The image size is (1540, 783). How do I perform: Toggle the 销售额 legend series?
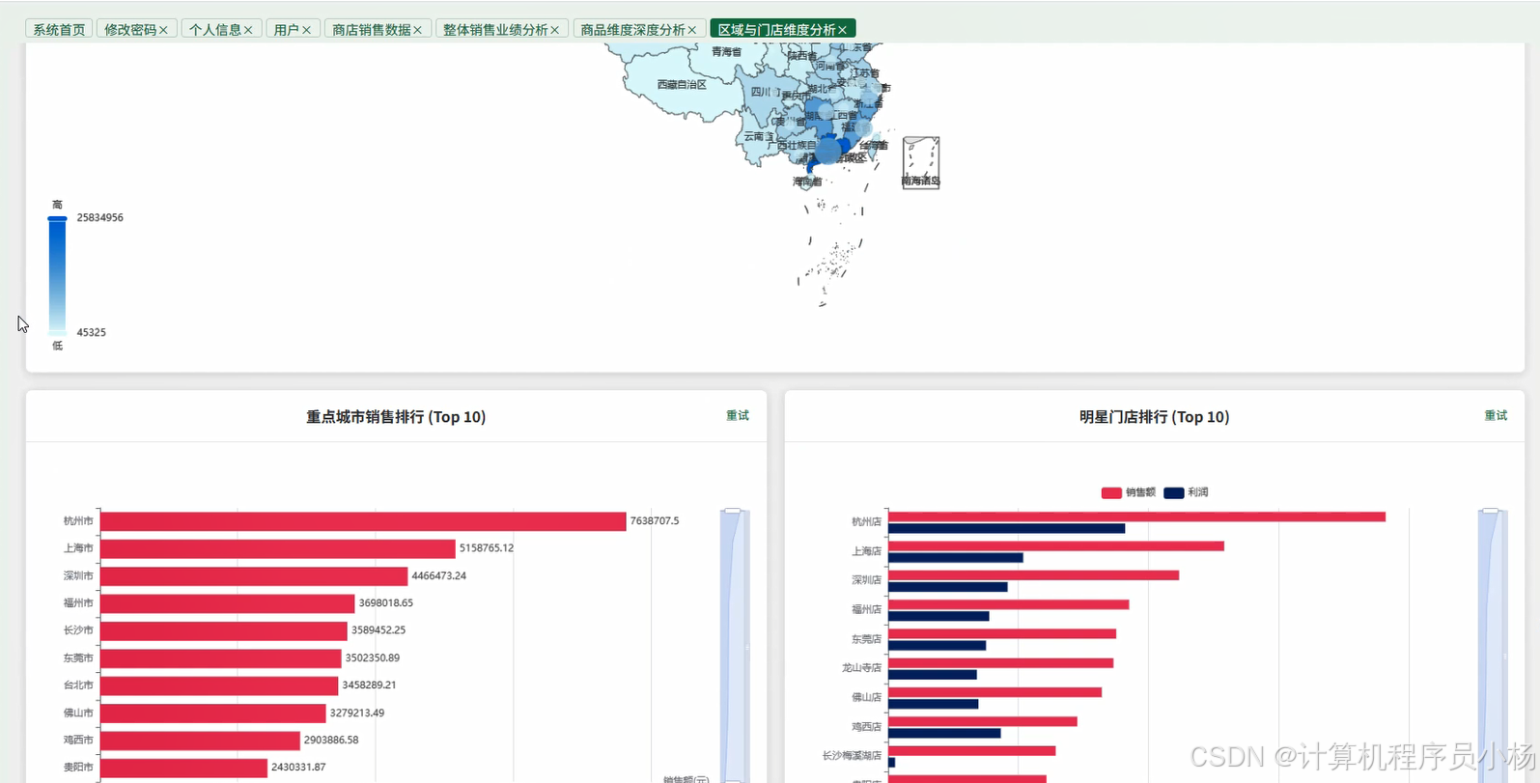[1129, 492]
